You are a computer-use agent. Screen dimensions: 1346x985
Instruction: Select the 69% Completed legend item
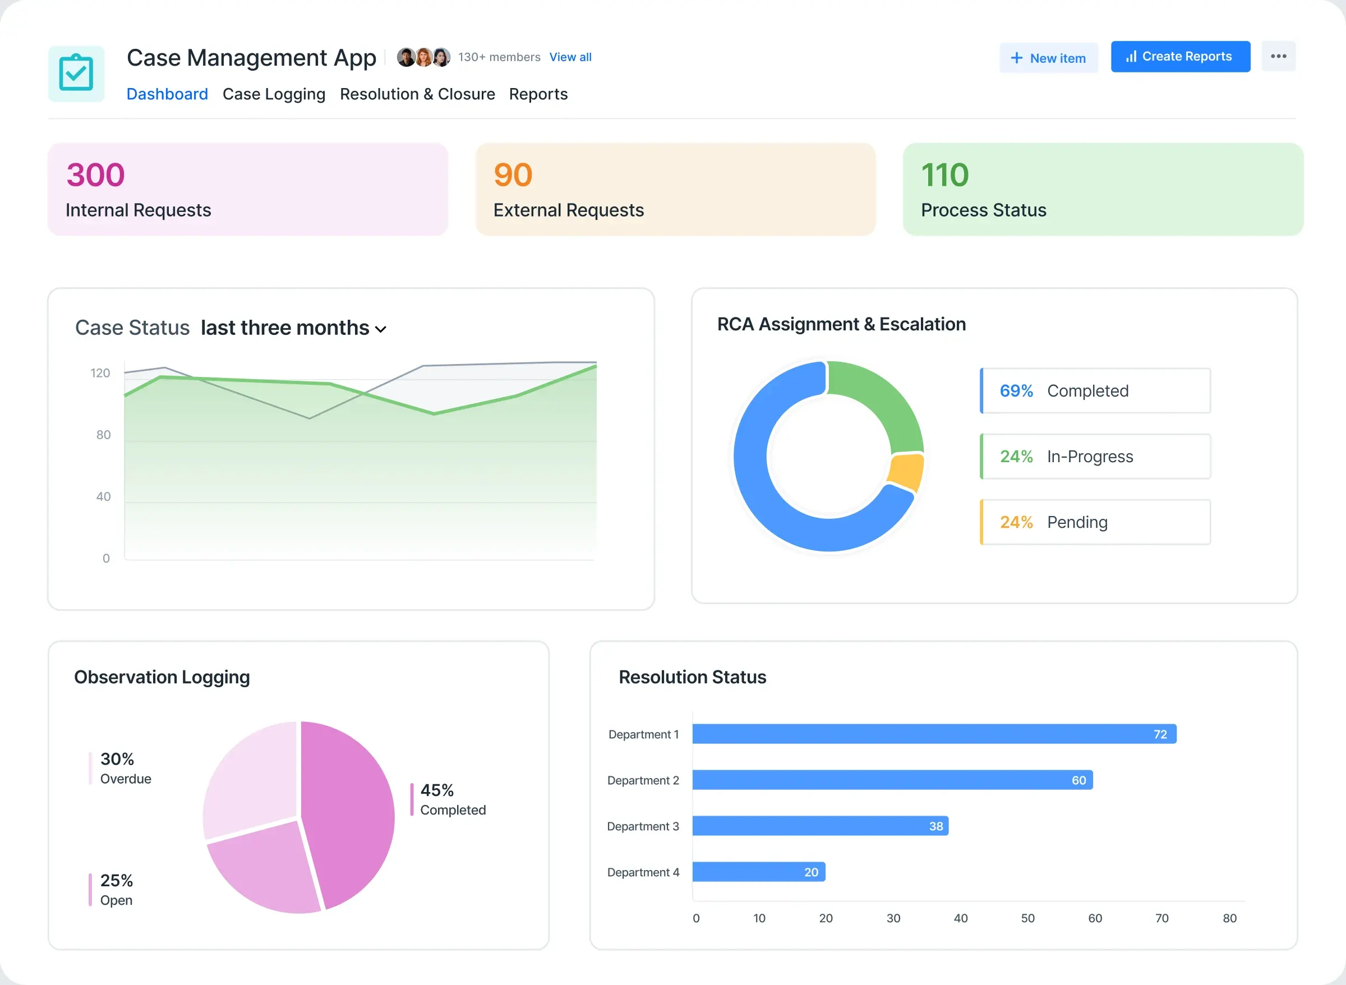(x=1095, y=391)
